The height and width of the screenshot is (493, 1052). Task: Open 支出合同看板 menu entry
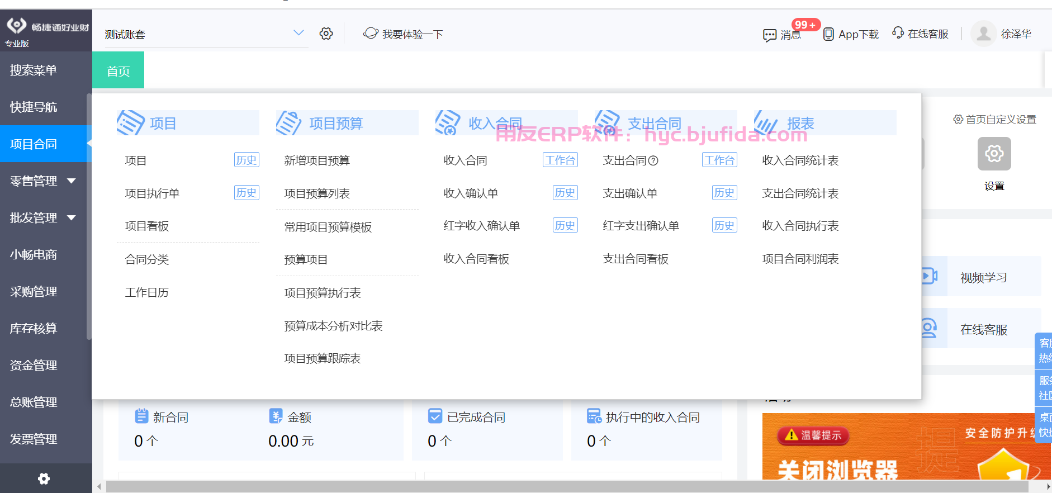(636, 259)
